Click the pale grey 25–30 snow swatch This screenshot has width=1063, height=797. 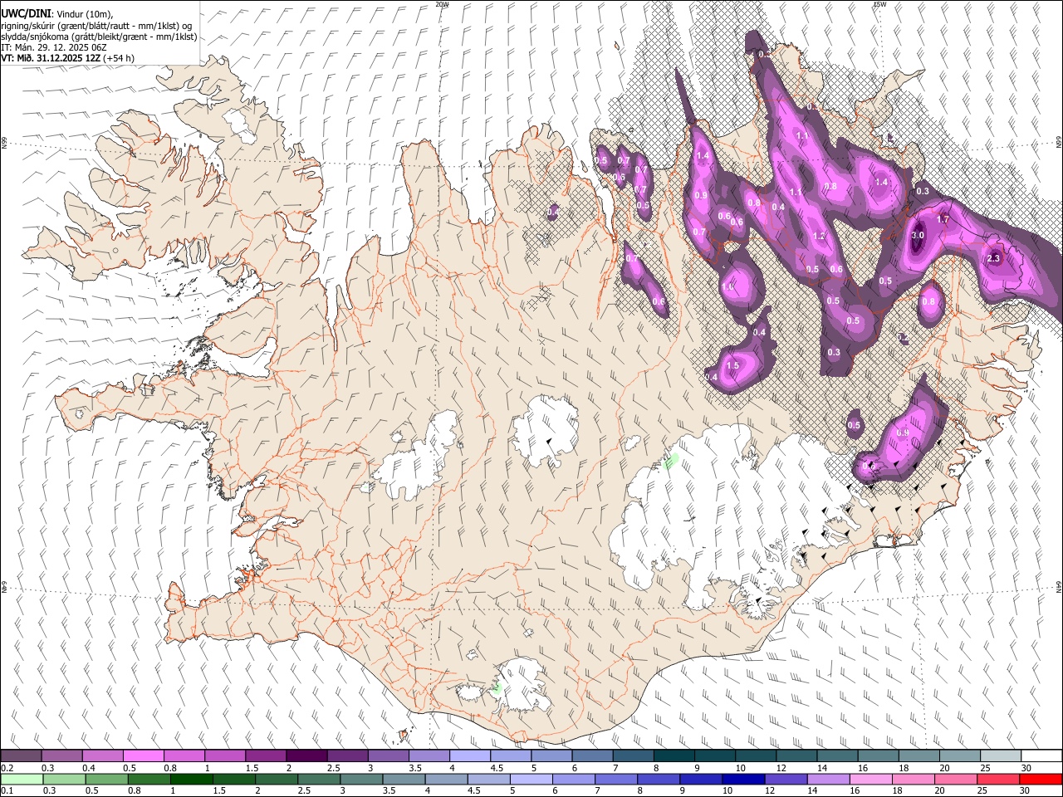pos(1001,756)
